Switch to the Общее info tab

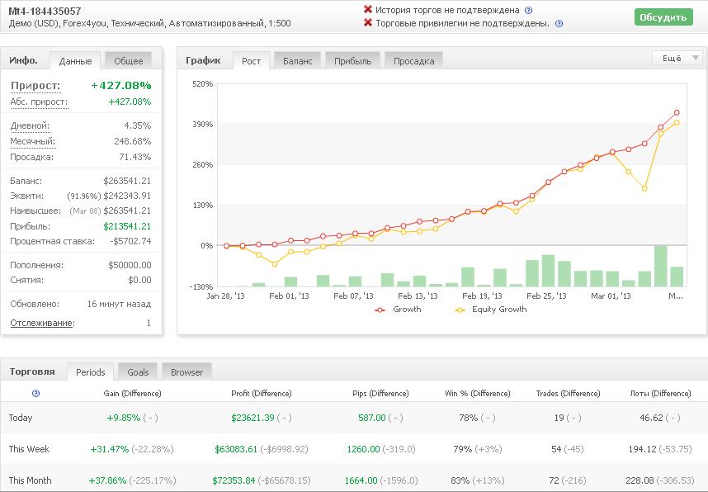point(128,61)
